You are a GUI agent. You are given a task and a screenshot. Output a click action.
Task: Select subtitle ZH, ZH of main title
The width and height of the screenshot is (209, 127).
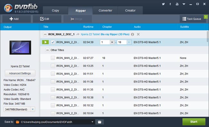tap(184, 42)
